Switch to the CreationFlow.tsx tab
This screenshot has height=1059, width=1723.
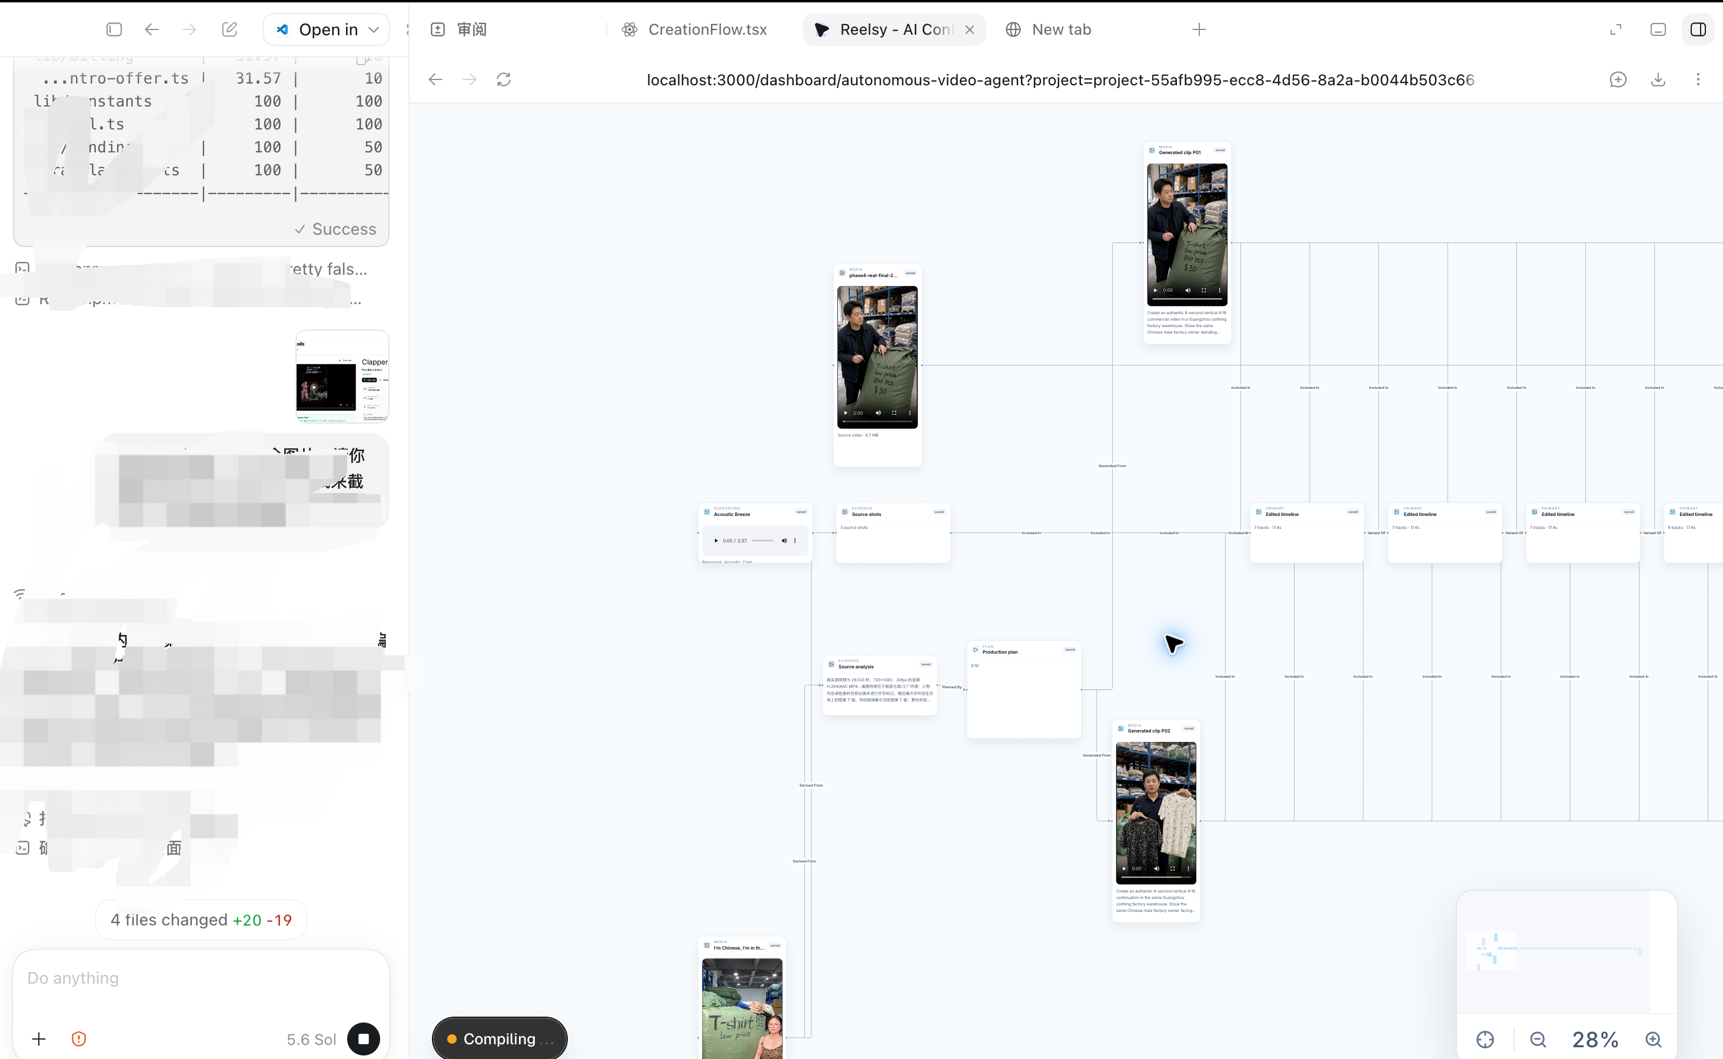tap(695, 29)
